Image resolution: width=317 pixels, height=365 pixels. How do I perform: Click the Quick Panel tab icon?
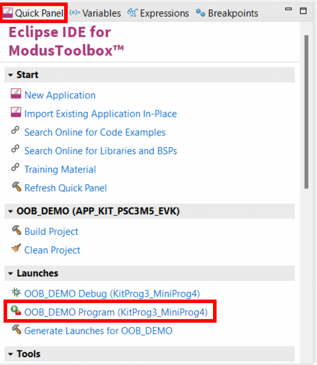pyautogui.click(x=8, y=13)
